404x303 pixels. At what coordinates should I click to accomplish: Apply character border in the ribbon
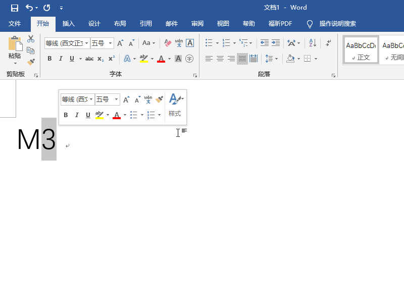(x=190, y=43)
